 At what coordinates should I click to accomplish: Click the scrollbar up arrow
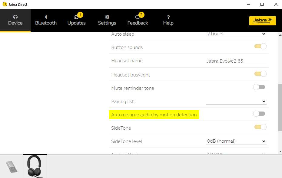pyautogui.click(x=280, y=35)
